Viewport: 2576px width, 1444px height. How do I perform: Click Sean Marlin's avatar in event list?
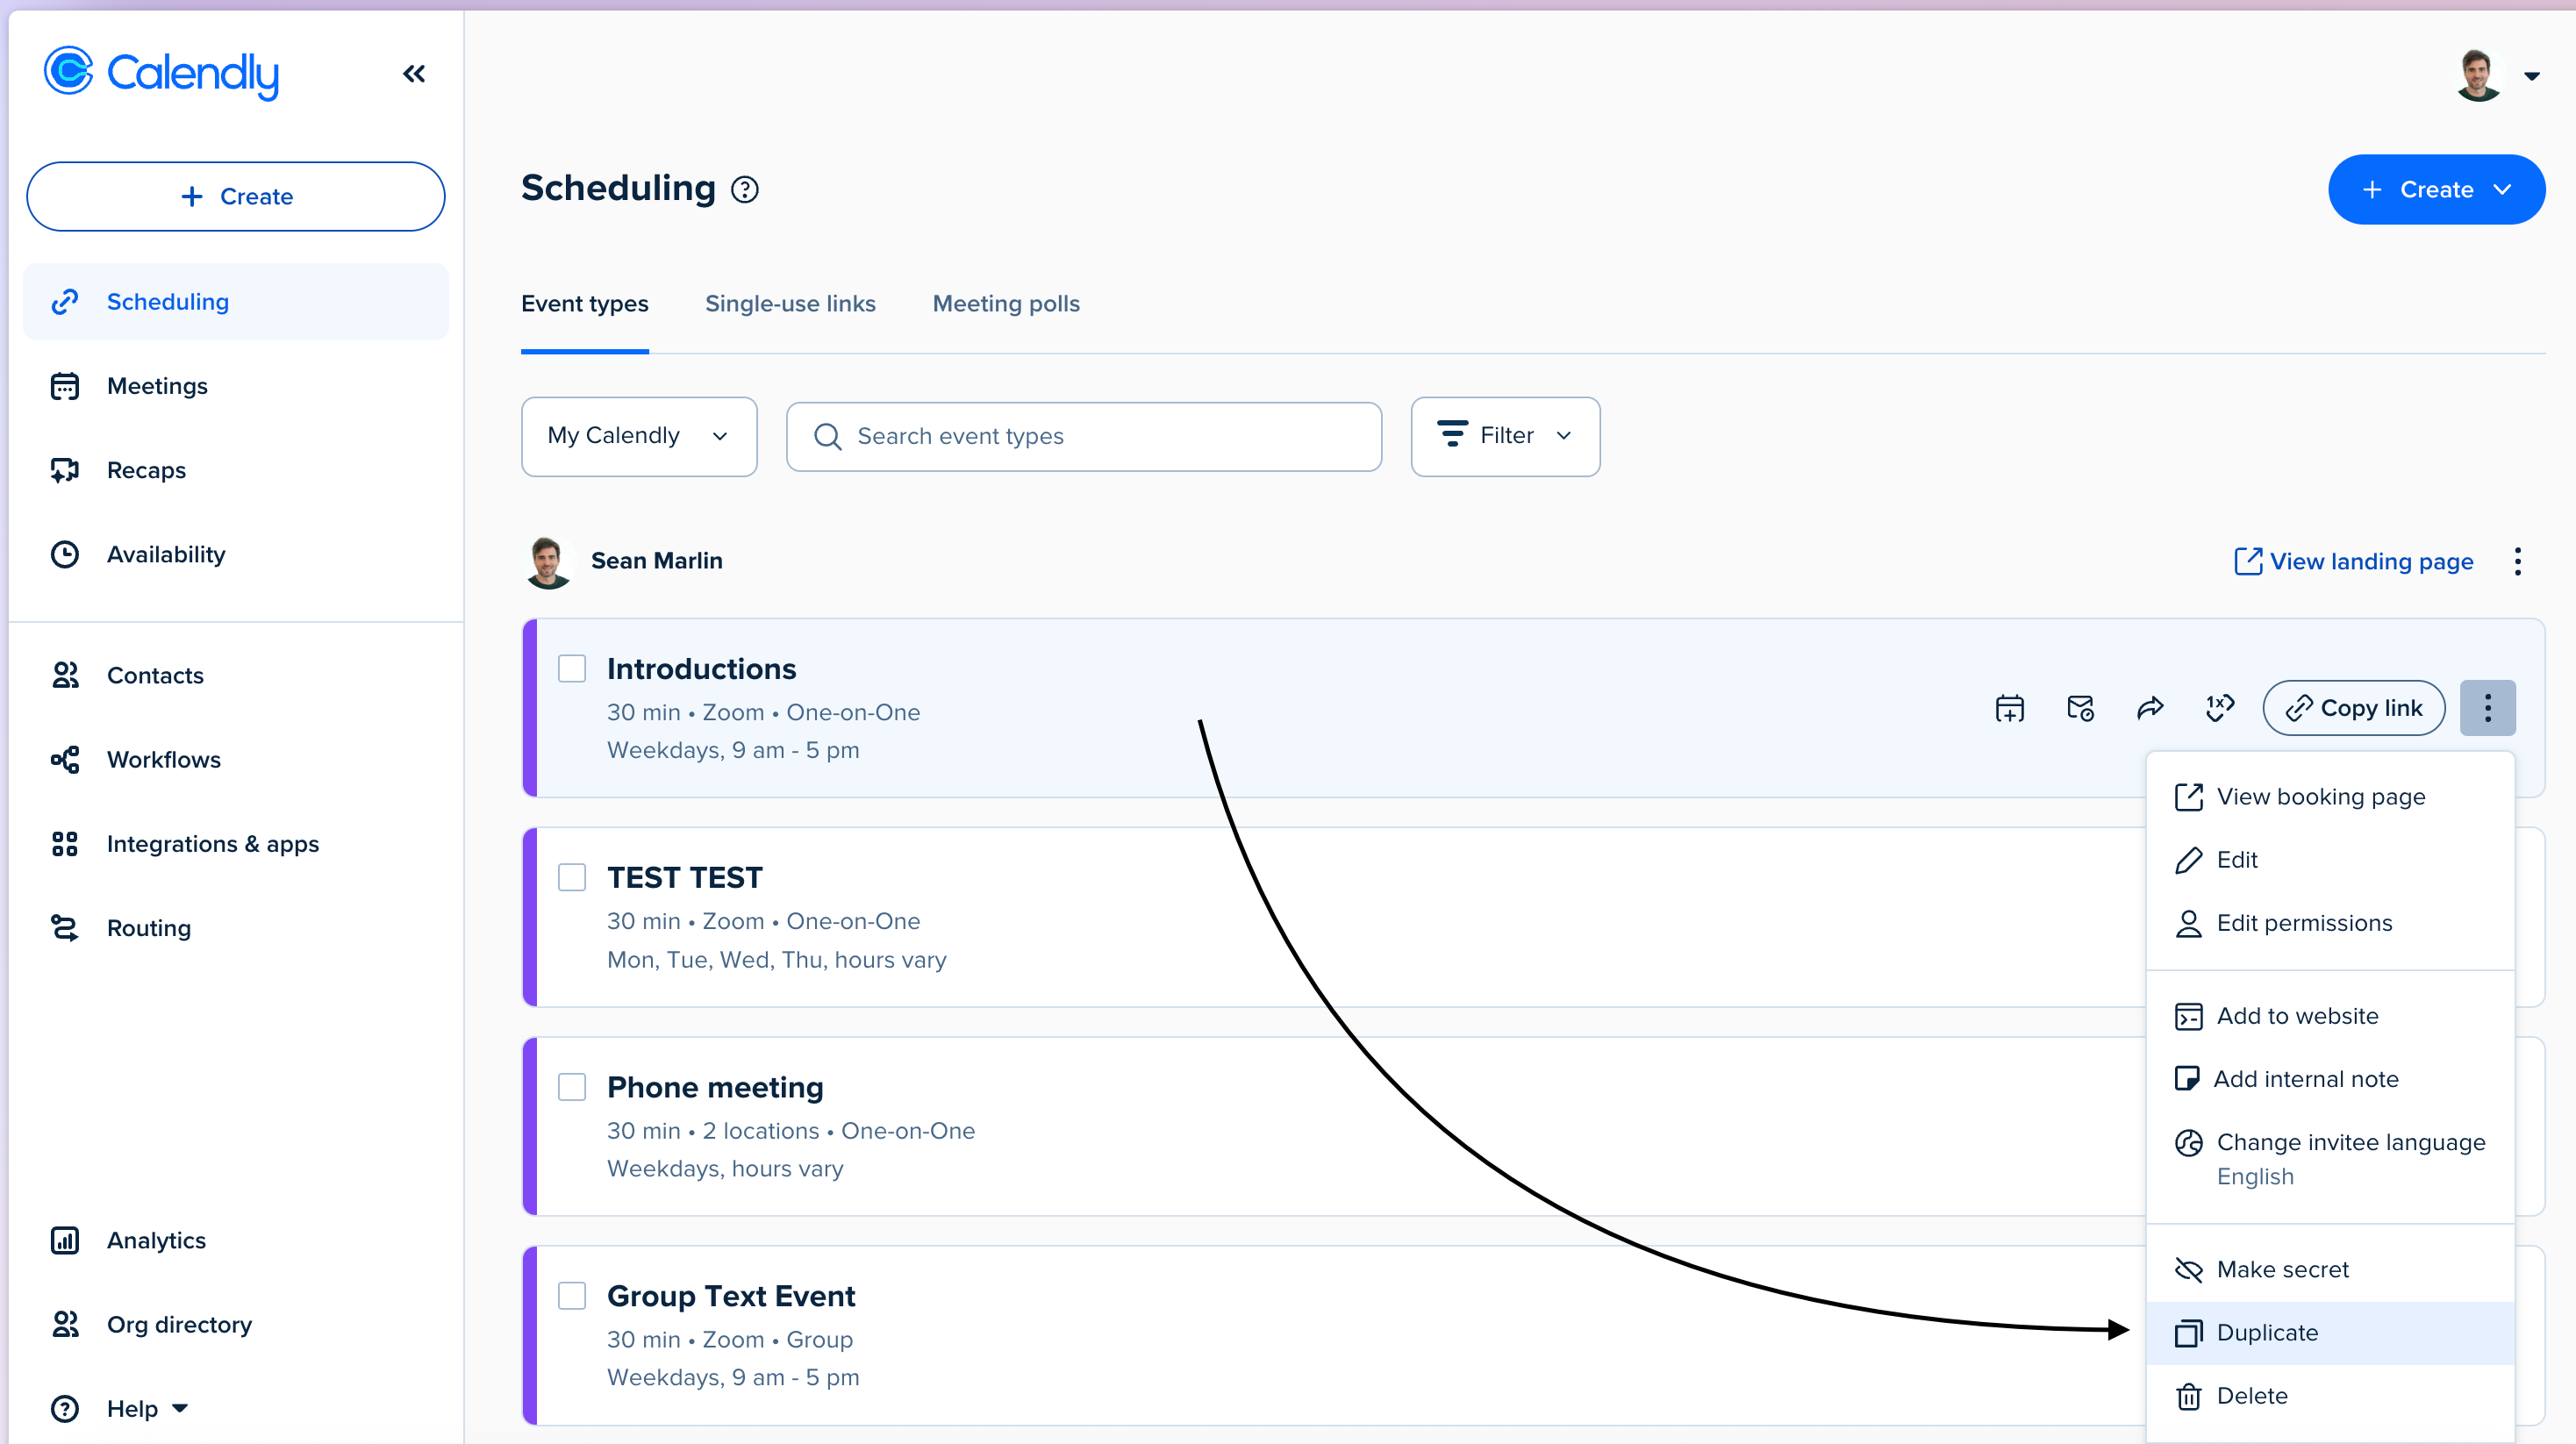coord(548,561)
